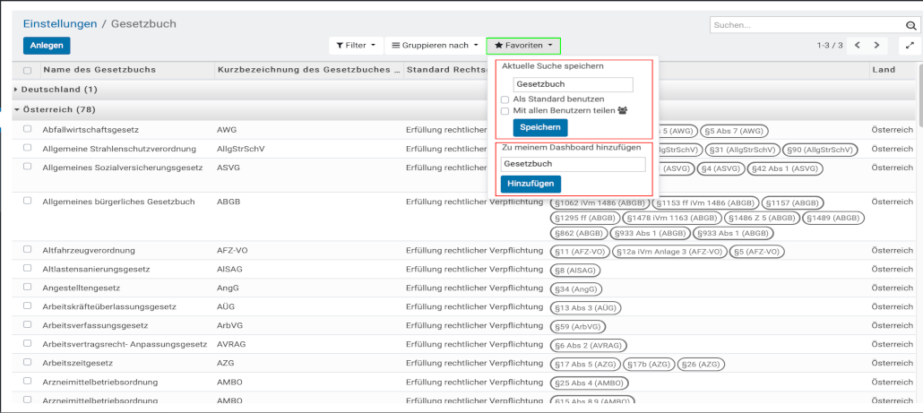Click the expand fullscreen icon

click(x=910, y=45)
